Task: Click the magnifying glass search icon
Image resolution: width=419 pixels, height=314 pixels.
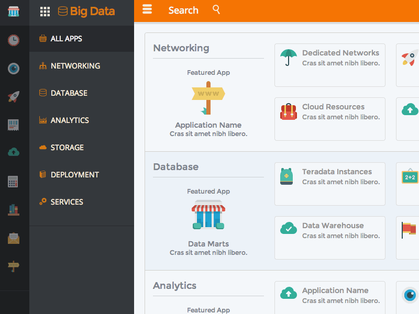Action: click(216, 9)
